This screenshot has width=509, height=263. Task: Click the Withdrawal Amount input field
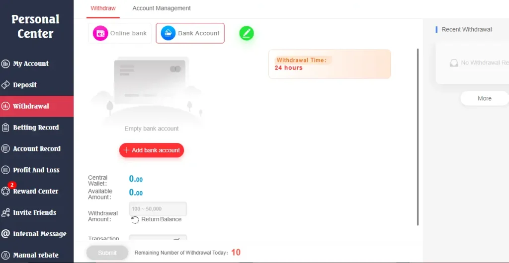[x=158, y=209]
